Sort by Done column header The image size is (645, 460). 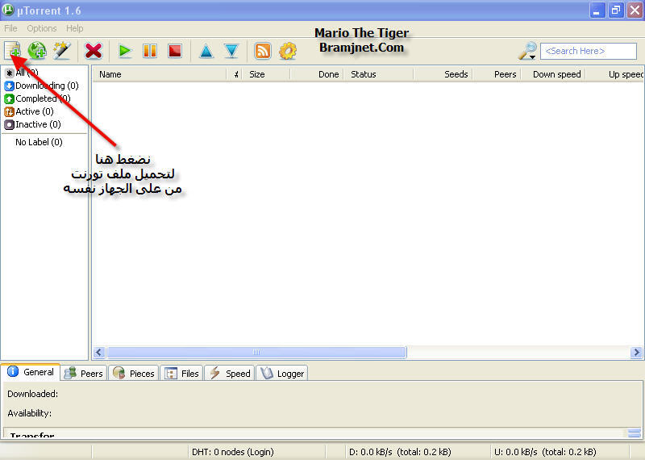(317, 74)
